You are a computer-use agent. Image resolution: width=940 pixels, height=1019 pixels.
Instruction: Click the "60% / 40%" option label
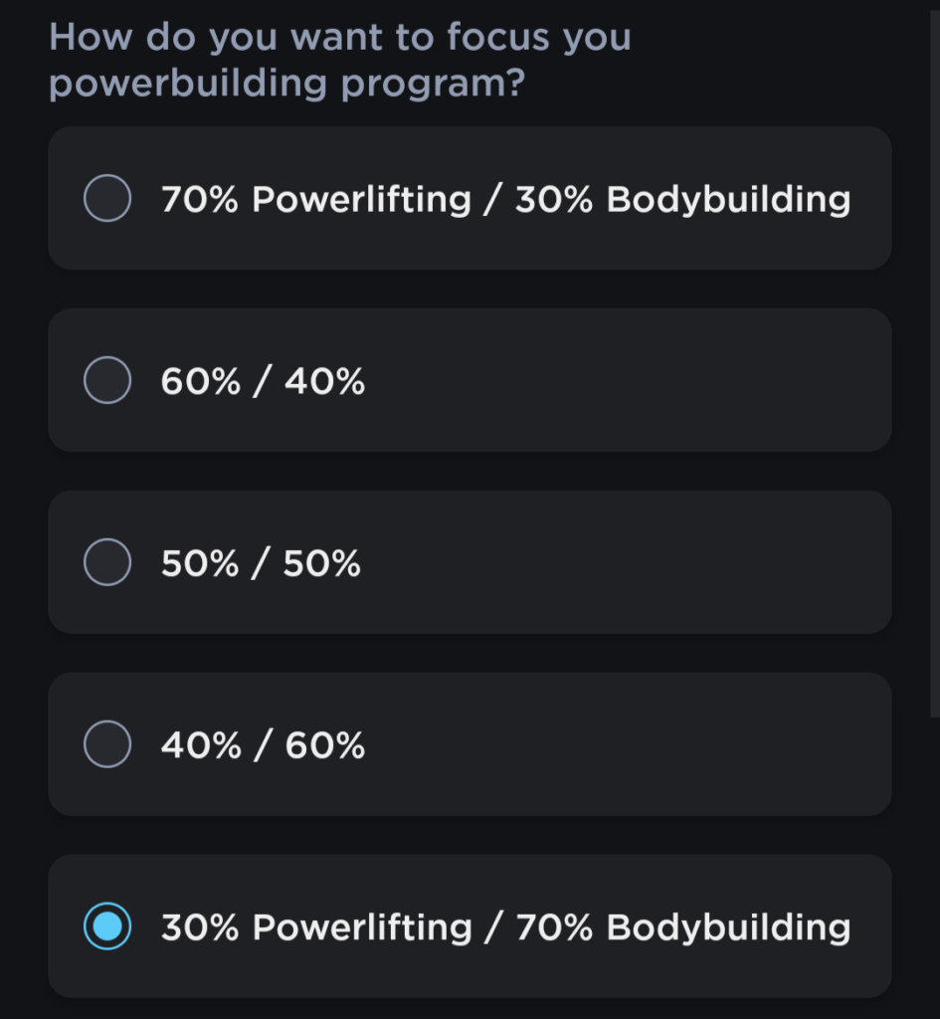point(263,381)
